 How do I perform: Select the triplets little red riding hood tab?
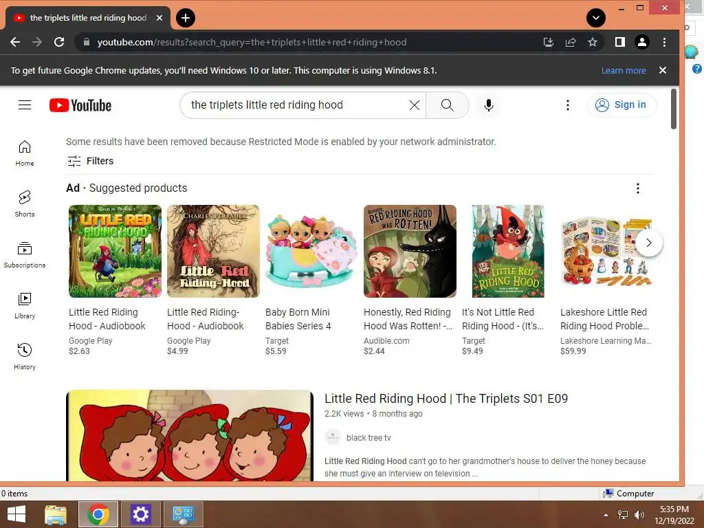click(88, 18)
